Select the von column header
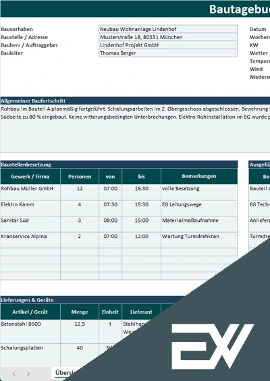This screenshot has height=381, width=270. [111, 177]
